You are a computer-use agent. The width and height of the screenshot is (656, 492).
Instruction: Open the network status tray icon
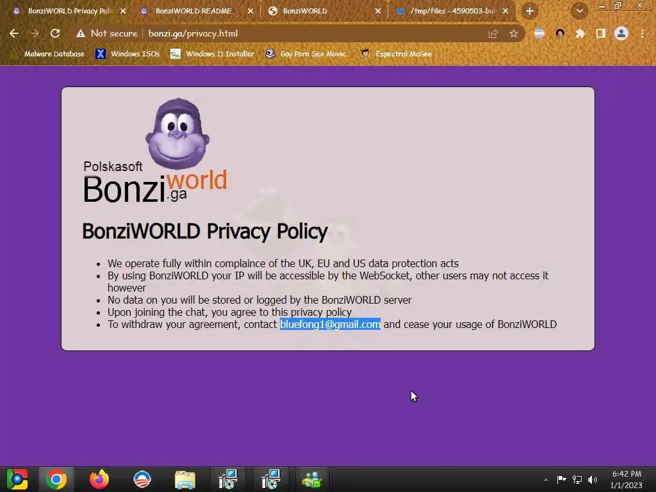(577, 479)
